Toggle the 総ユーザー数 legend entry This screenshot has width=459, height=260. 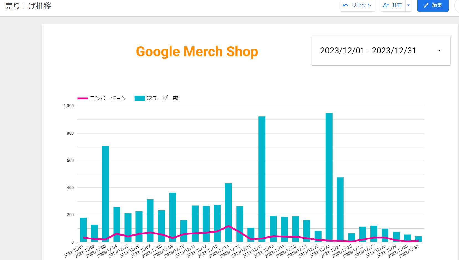(x=157, y=98)
